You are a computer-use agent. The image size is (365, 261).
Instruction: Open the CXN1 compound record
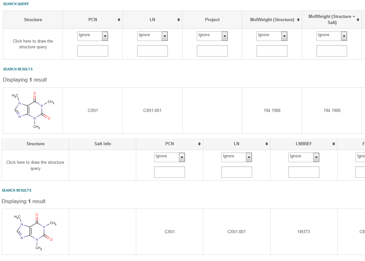[93, 110]
